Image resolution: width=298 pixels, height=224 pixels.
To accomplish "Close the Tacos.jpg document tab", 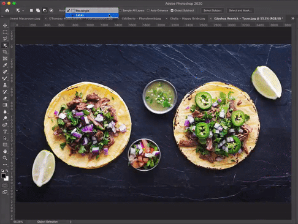I will pos(211,18).
